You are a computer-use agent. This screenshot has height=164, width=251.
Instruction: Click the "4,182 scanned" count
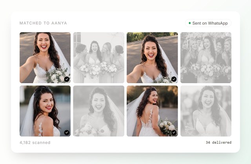(x=35, y=143)
